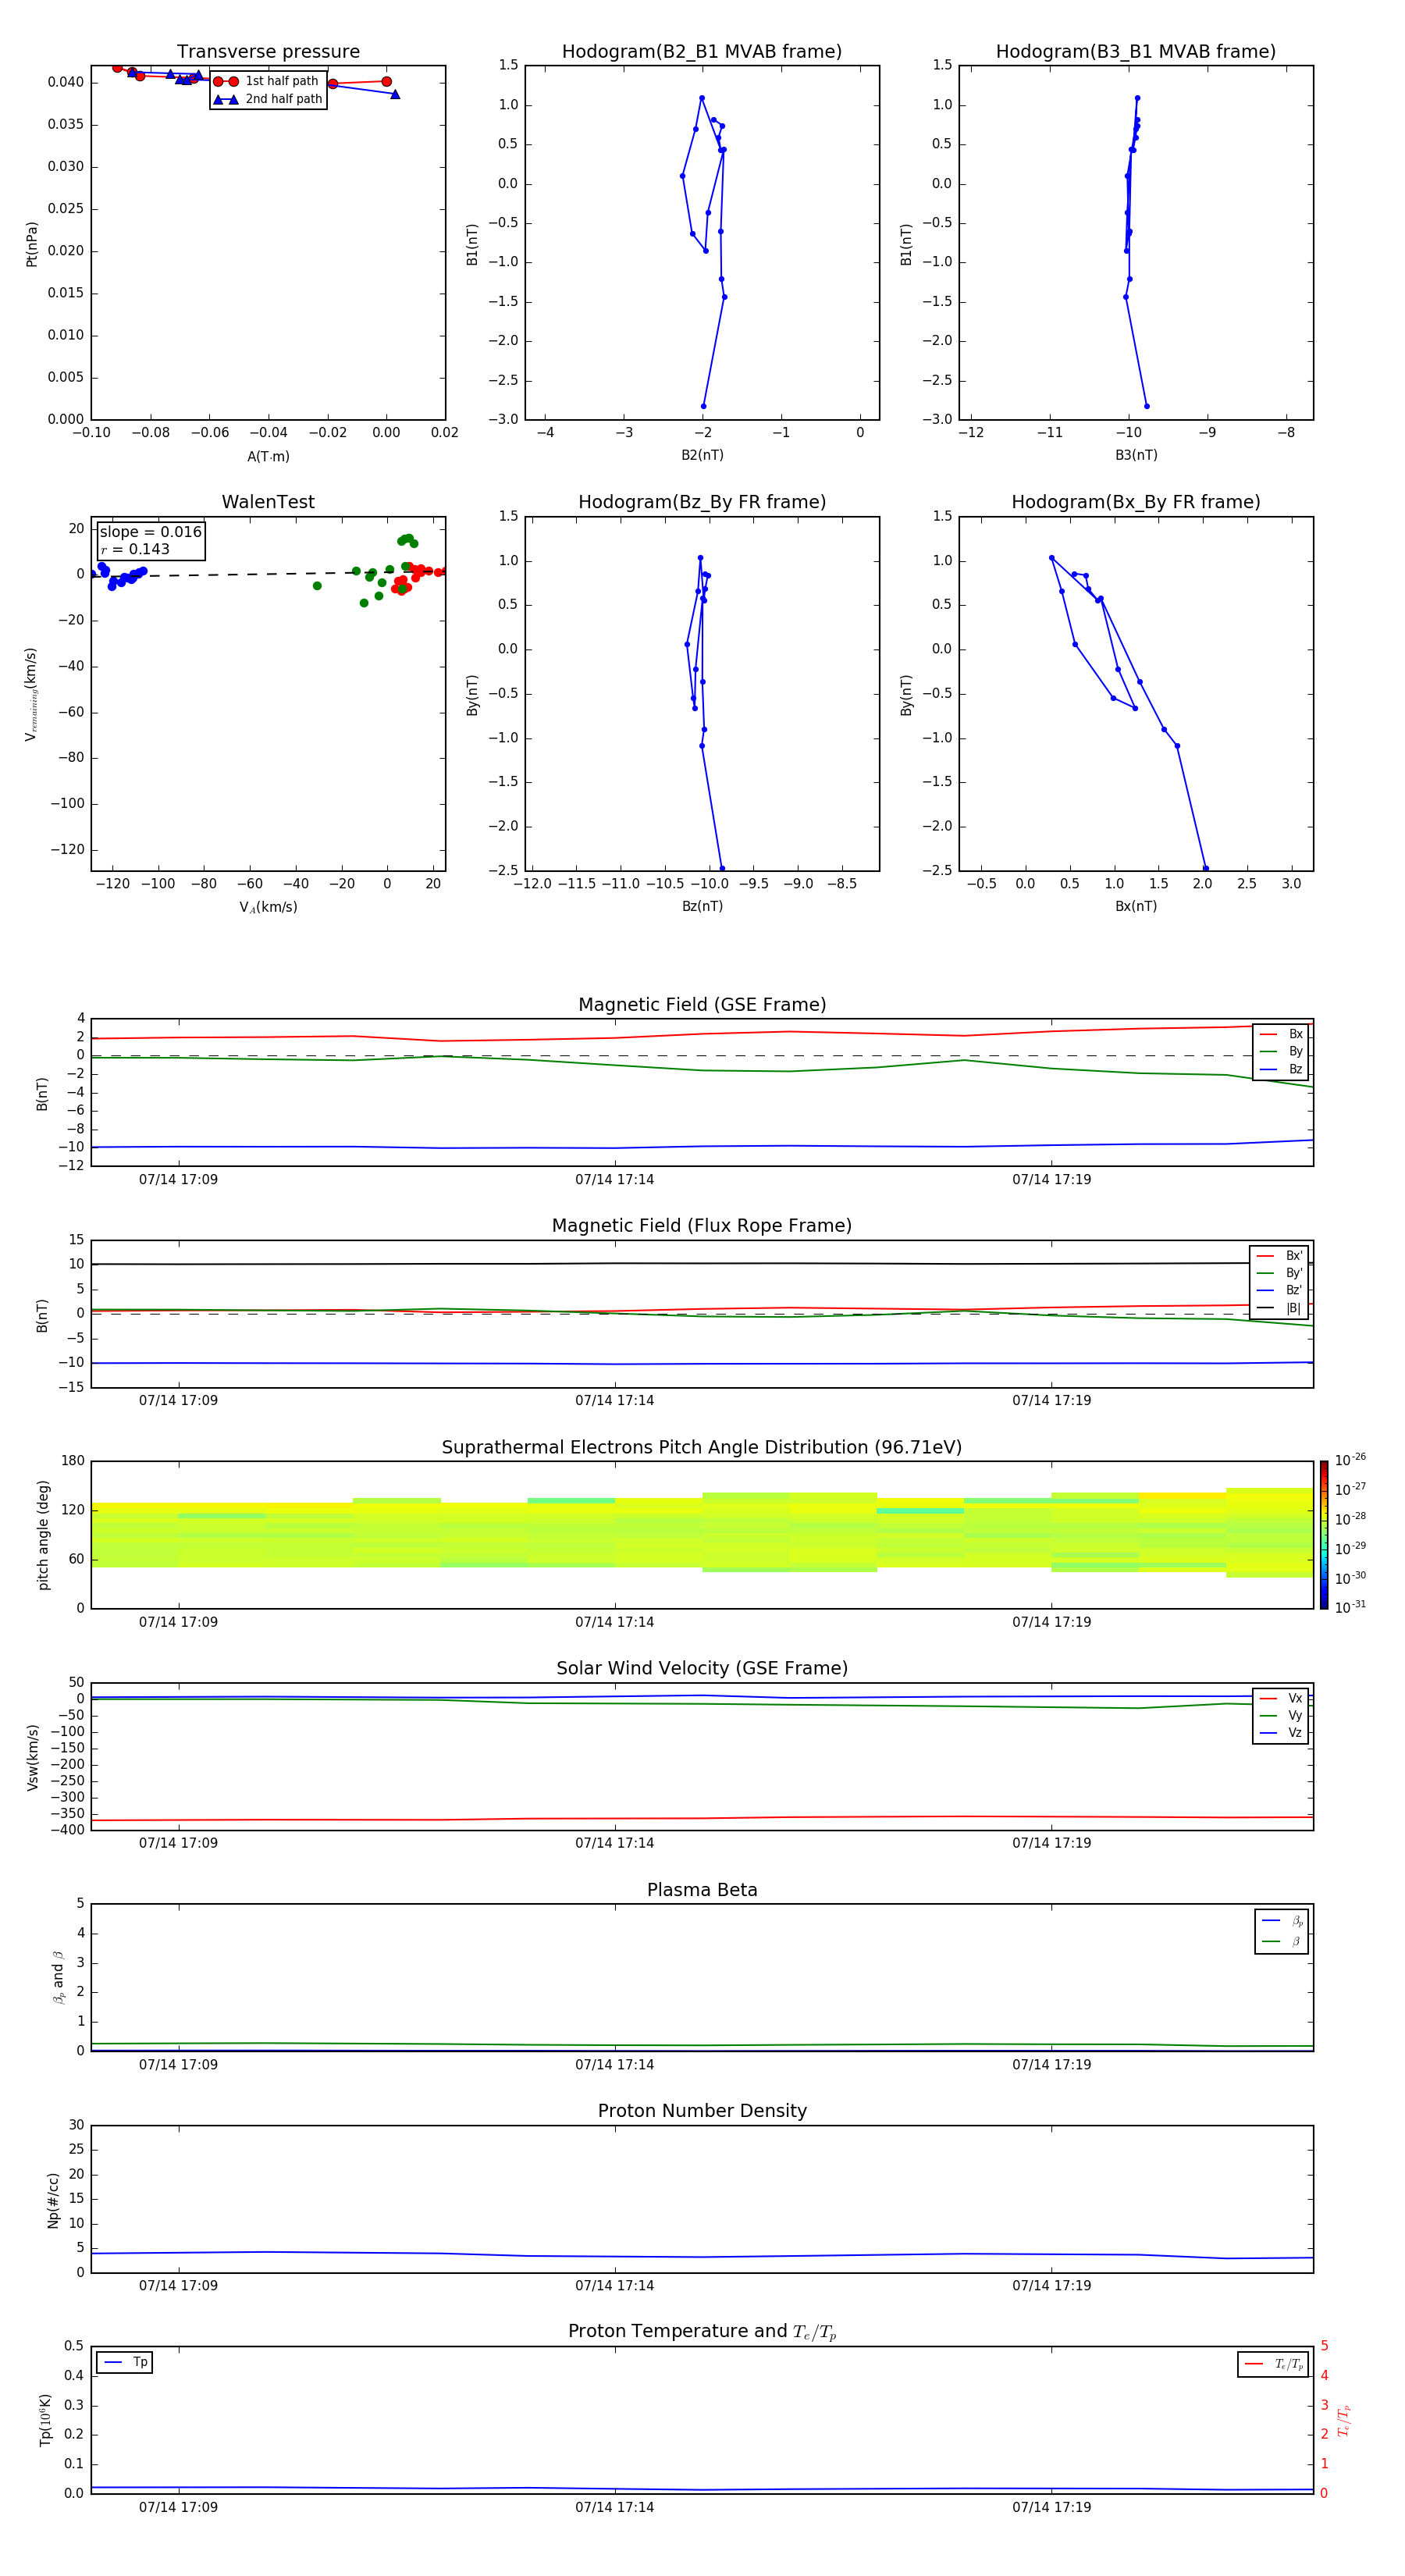Click the 'Pt(nPa)' y-axis label
The image size is (1405, 2576).
(32, 244)
